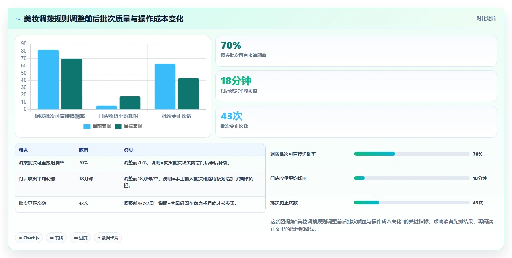Image resolution: width=512 pixels, height=258 pixels.
Task: Click the 调整前70% description cell
Action: [x=177, y=162]
